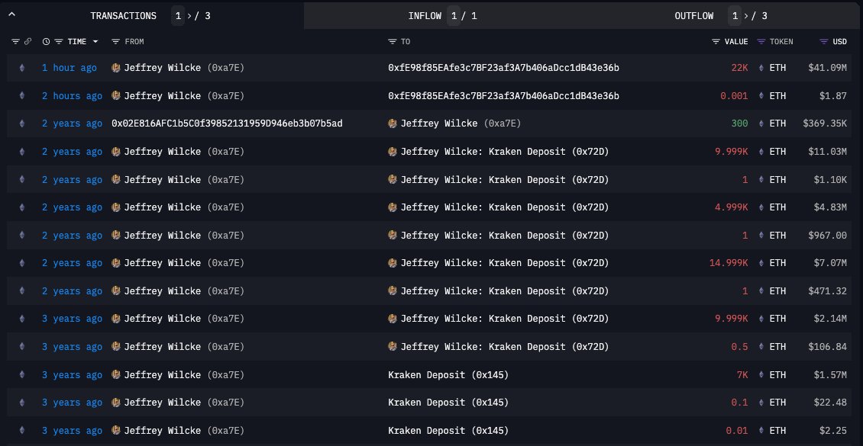Click the USD column filter icon
Viewport: 863px width, 446px height.
click(823, 42)
